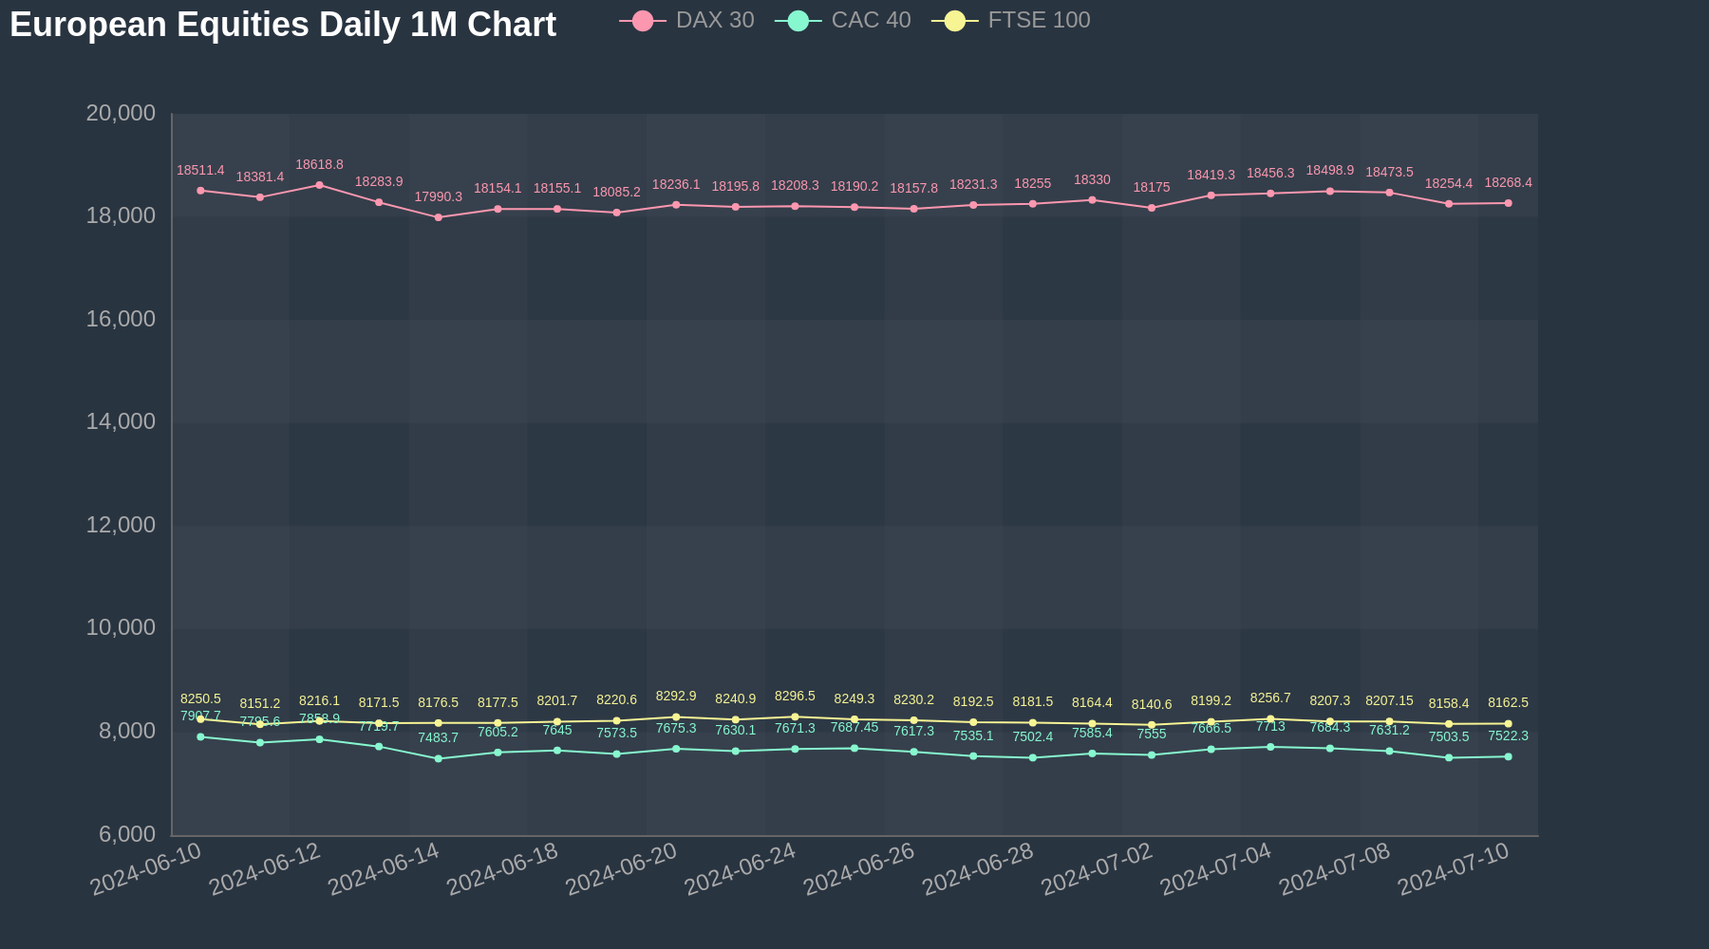The height and width of the screenshot is (949, 1709).
Task: Click y-axis label 14,000
Action: point(121,421)
